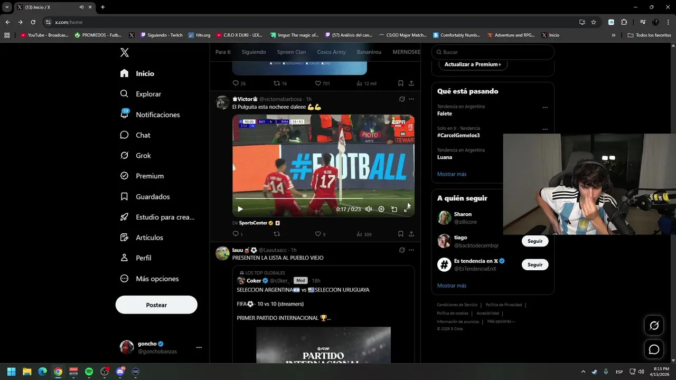Switch to the Para ti tab
The height and width of the screenshot is (380, 676).
pyautogui.click(x=223, y=52)
